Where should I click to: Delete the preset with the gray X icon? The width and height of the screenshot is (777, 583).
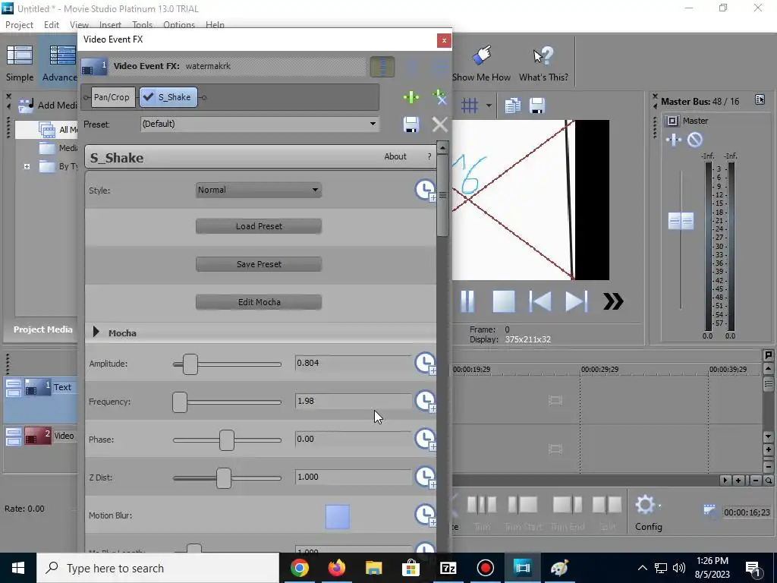tap(439, 124)
